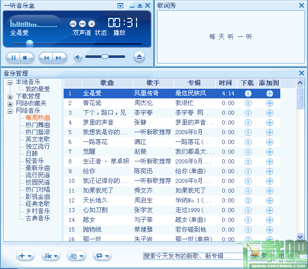308x269 pixels.
Task: Sort by 专辑 column header
Action: click(x=195, y=83)
